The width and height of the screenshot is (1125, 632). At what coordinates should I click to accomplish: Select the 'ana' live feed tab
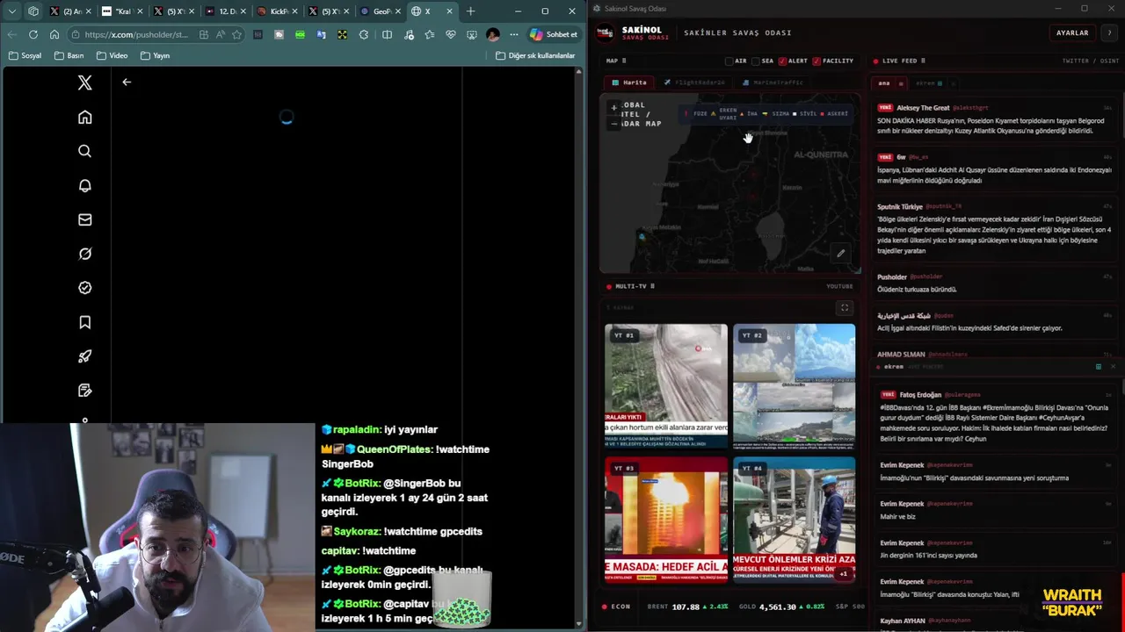[889, 83]
